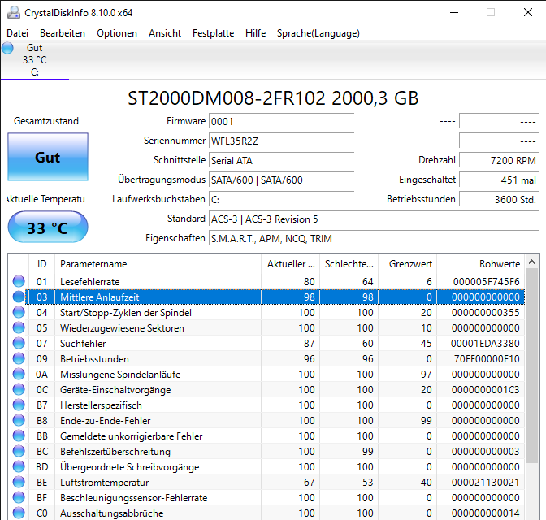Click status orb for Suchfehler row
This screenshot has height=520, width=546.
pos(19,343)
